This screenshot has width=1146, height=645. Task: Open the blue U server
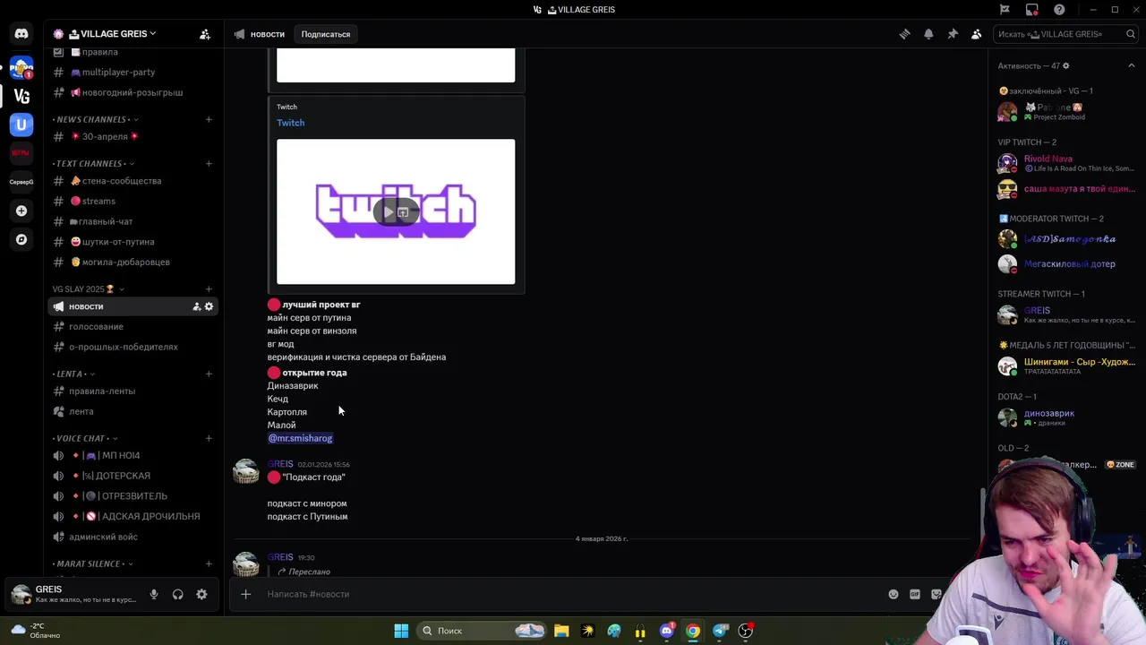click(x=21, y=125)
